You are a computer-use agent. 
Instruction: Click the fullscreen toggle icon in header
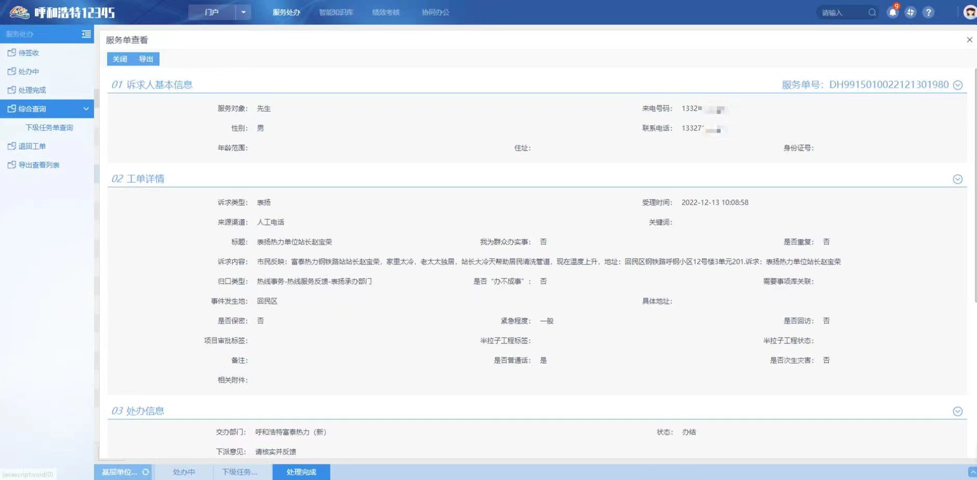910,12
